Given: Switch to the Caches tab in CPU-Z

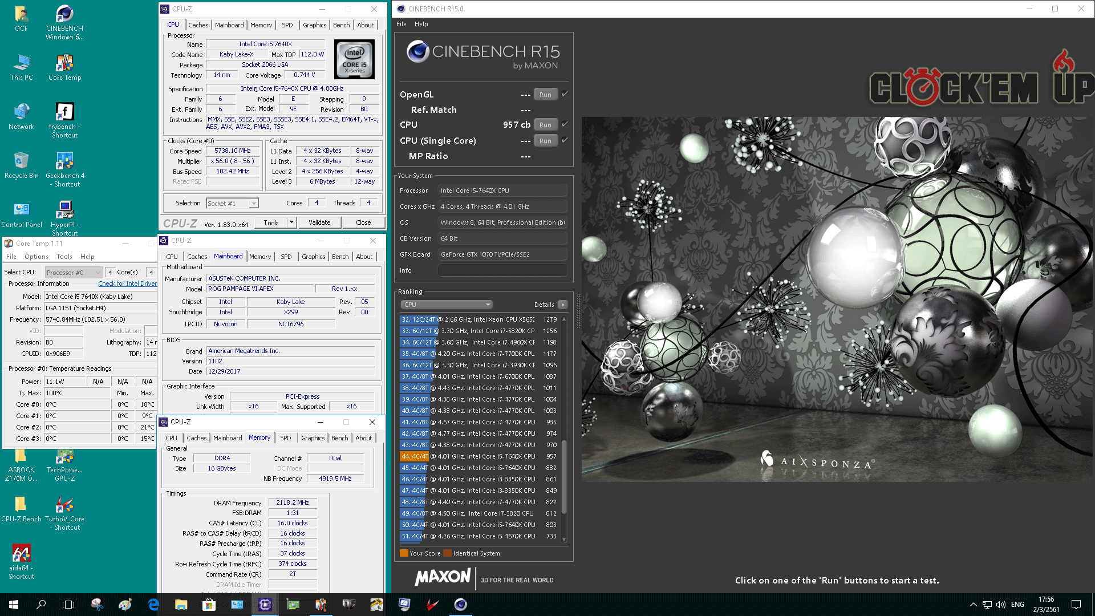Looking at the screenshot, I should pyautogui.click(x=198, y=25).
